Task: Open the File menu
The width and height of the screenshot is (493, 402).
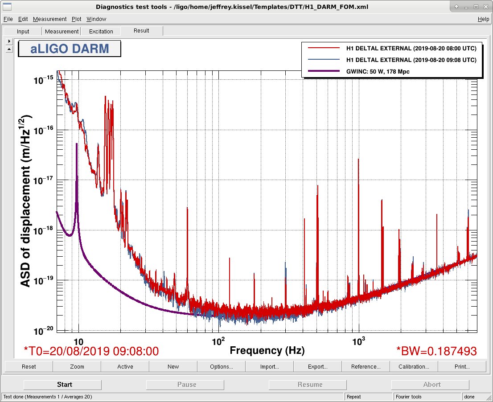Action: tap(8, 19)
